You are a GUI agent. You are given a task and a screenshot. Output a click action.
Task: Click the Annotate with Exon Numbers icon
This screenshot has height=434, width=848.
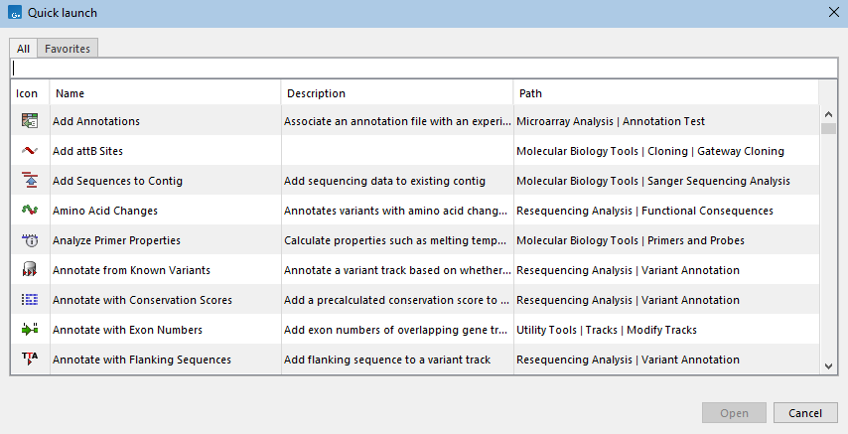[29, 330]
